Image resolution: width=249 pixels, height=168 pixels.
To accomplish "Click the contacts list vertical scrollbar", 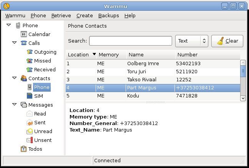I will [242, 80].
